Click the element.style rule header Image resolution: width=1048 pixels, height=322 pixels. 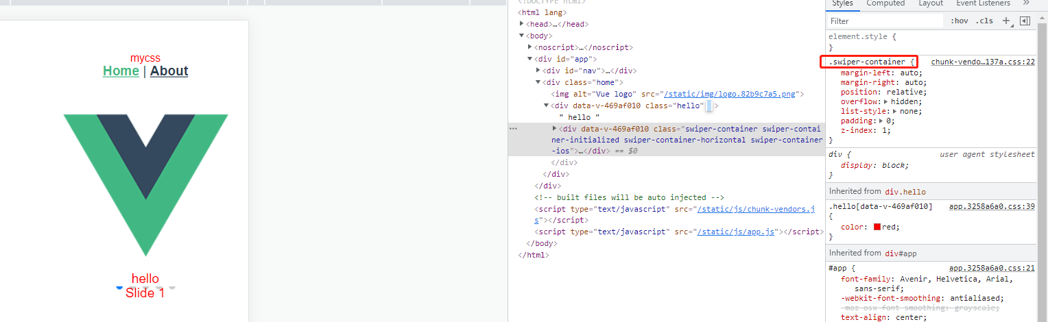pyautogui.click(x=862, y=36)
